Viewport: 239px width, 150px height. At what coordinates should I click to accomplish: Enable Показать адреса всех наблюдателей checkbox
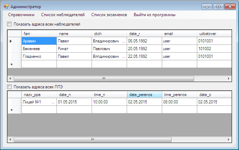pos(9,24)
